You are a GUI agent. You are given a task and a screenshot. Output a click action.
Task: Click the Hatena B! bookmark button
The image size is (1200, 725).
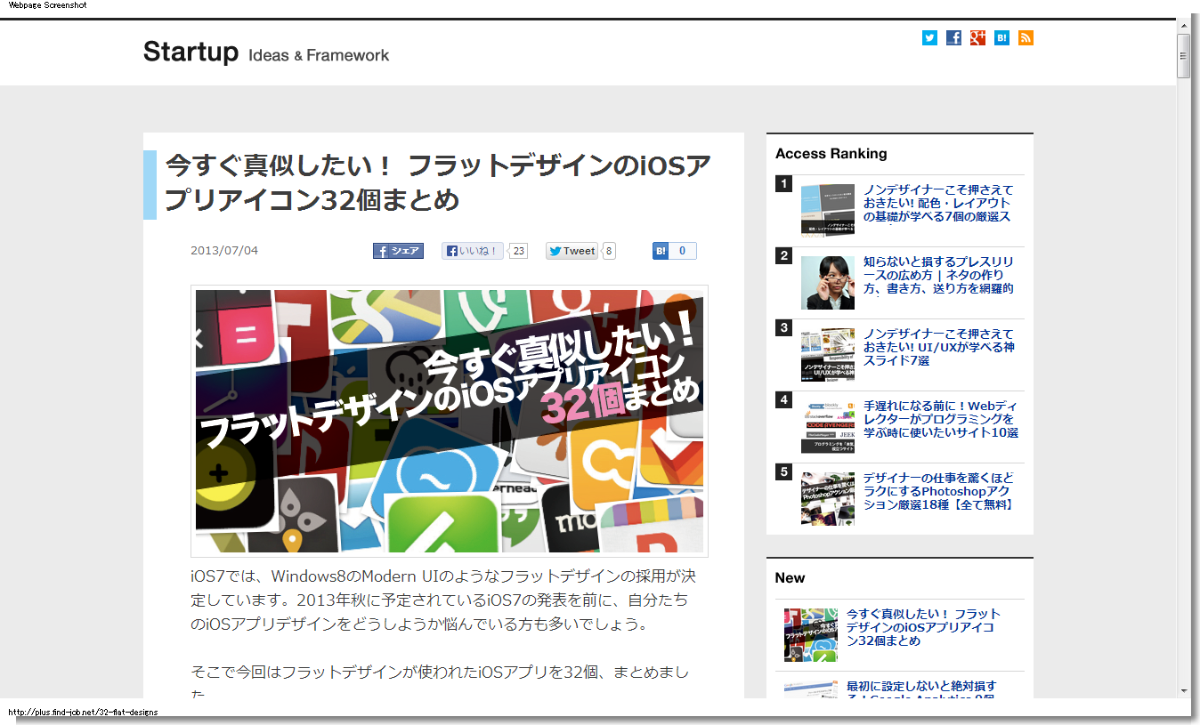pos(661,251)
